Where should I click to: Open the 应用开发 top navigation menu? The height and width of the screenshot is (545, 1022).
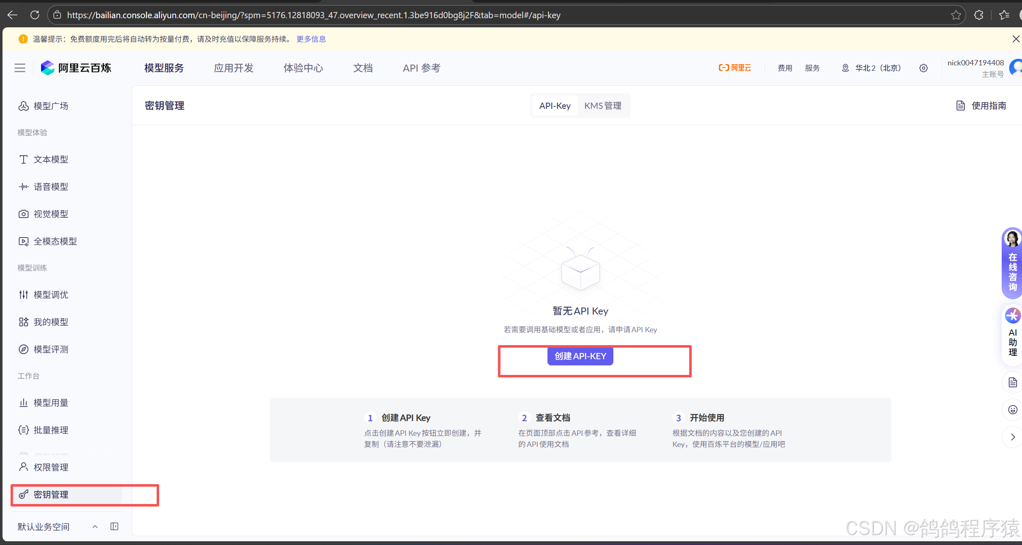point(233,68)
